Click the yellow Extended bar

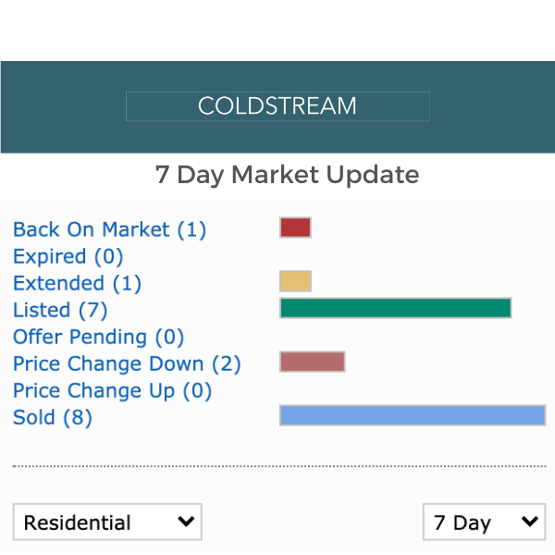click(295, 281)
